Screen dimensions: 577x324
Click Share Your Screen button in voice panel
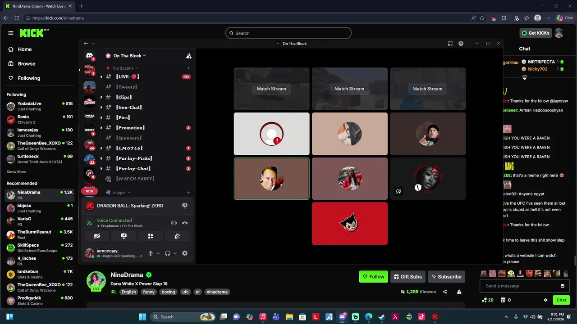pyautogui.click(x=124, y=236)
